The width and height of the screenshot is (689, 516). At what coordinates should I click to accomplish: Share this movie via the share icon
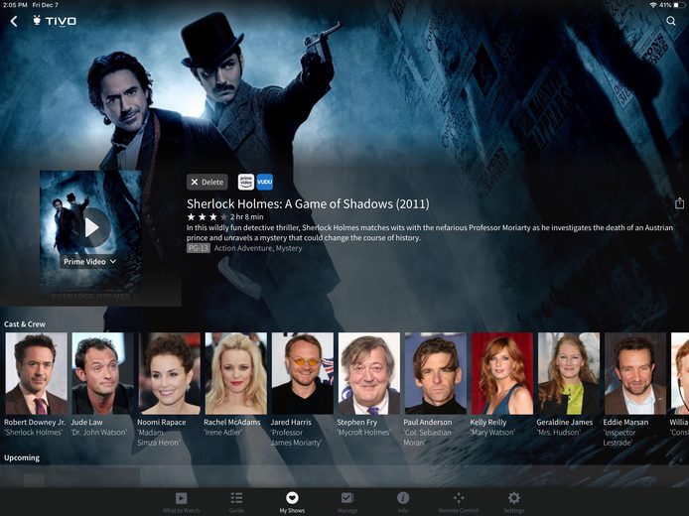point(679,202)
